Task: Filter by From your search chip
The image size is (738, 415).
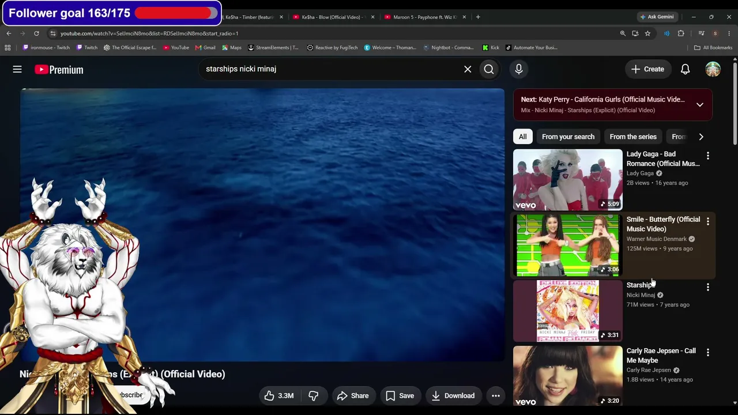Action: 568,137
